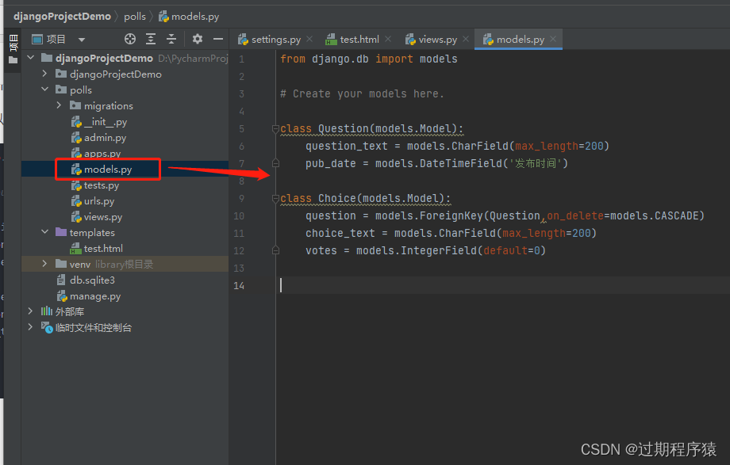This screenshot has height=465, width=730.
Task: Click the templates folder icon
Action: tap(61, 231)
